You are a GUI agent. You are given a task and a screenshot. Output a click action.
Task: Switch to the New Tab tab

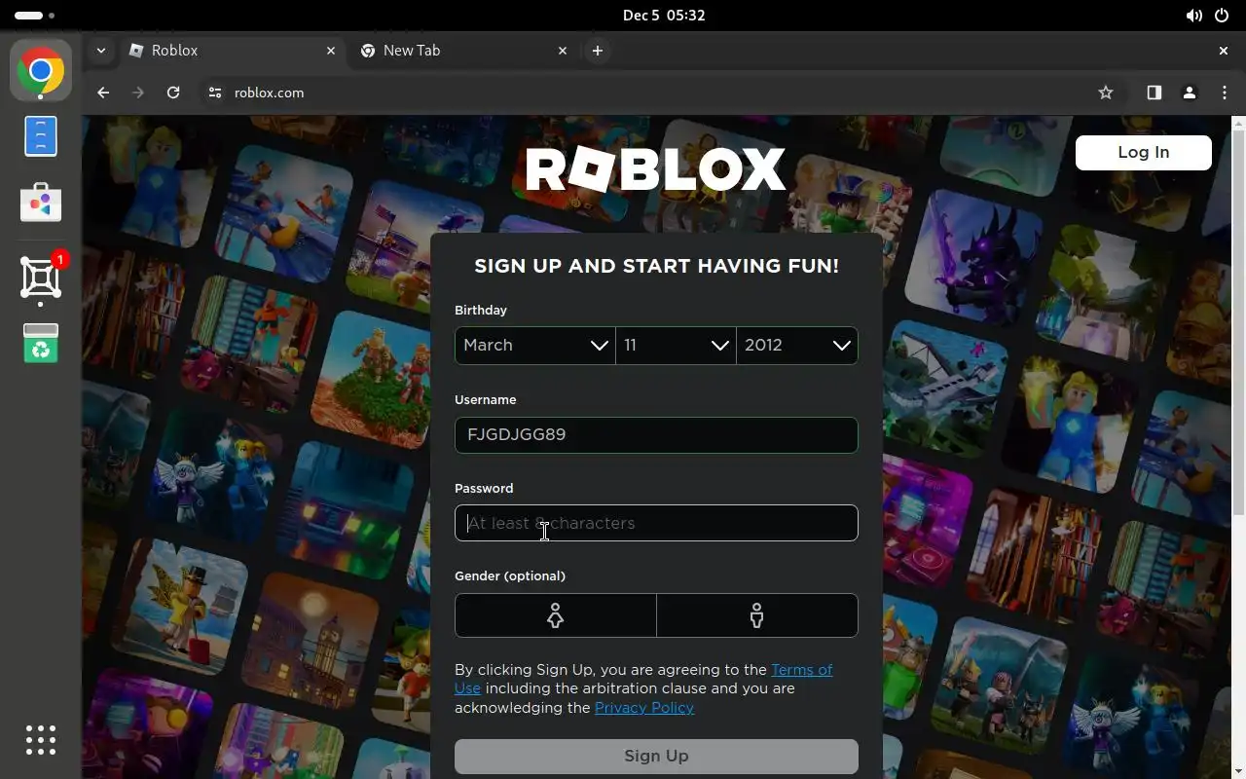pos(463,51)
